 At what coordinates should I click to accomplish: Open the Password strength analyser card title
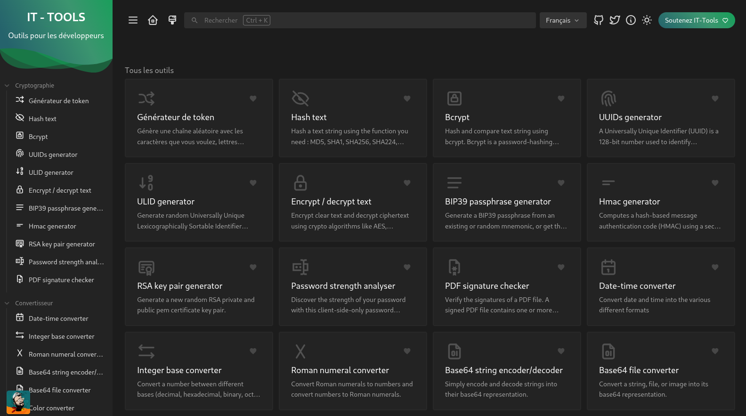coord(343,286)
